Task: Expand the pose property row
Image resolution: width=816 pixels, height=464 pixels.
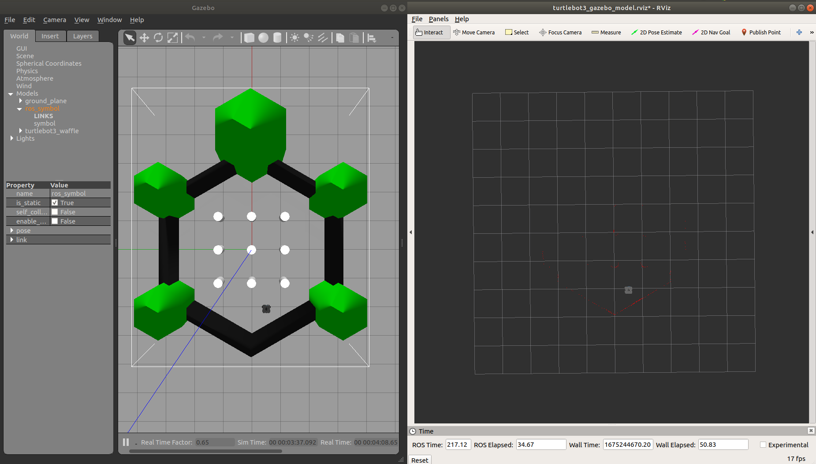Action: pyautogui.click(x=11, y=231)
